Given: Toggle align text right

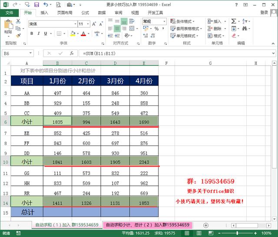Looking at the screenshot, I should point(124,28).
